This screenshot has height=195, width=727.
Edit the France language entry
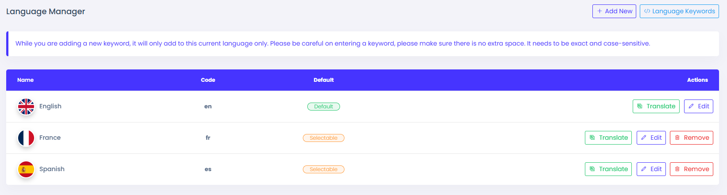coord(651,138)
